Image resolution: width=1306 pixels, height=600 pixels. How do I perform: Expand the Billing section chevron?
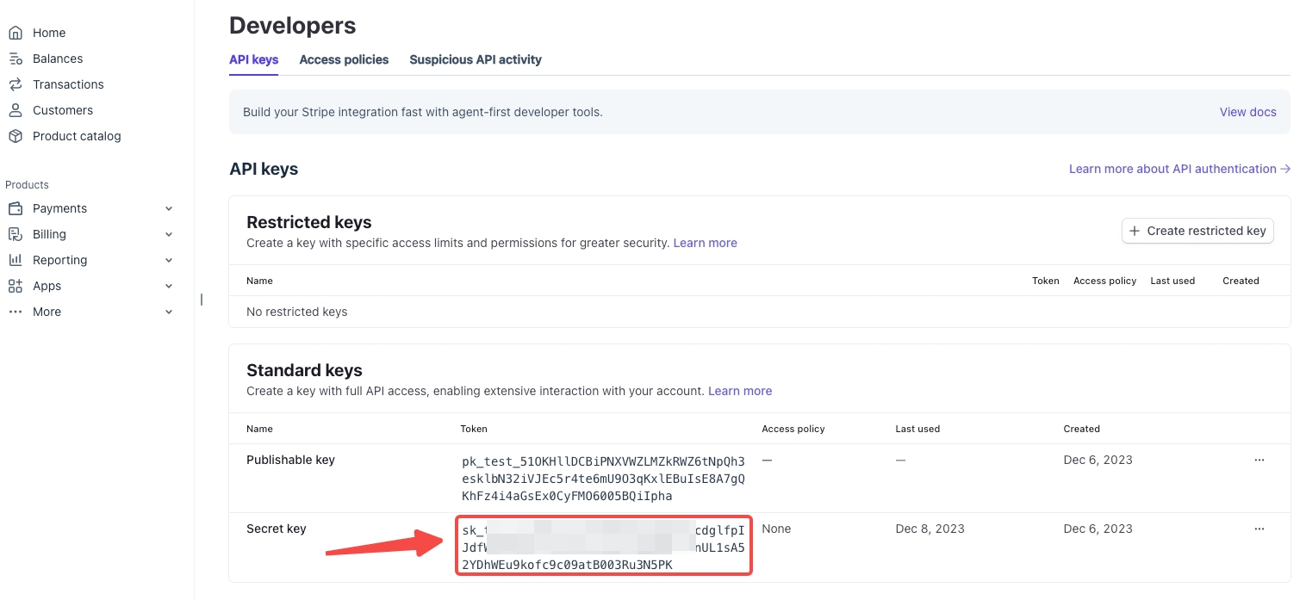point(169,234)
